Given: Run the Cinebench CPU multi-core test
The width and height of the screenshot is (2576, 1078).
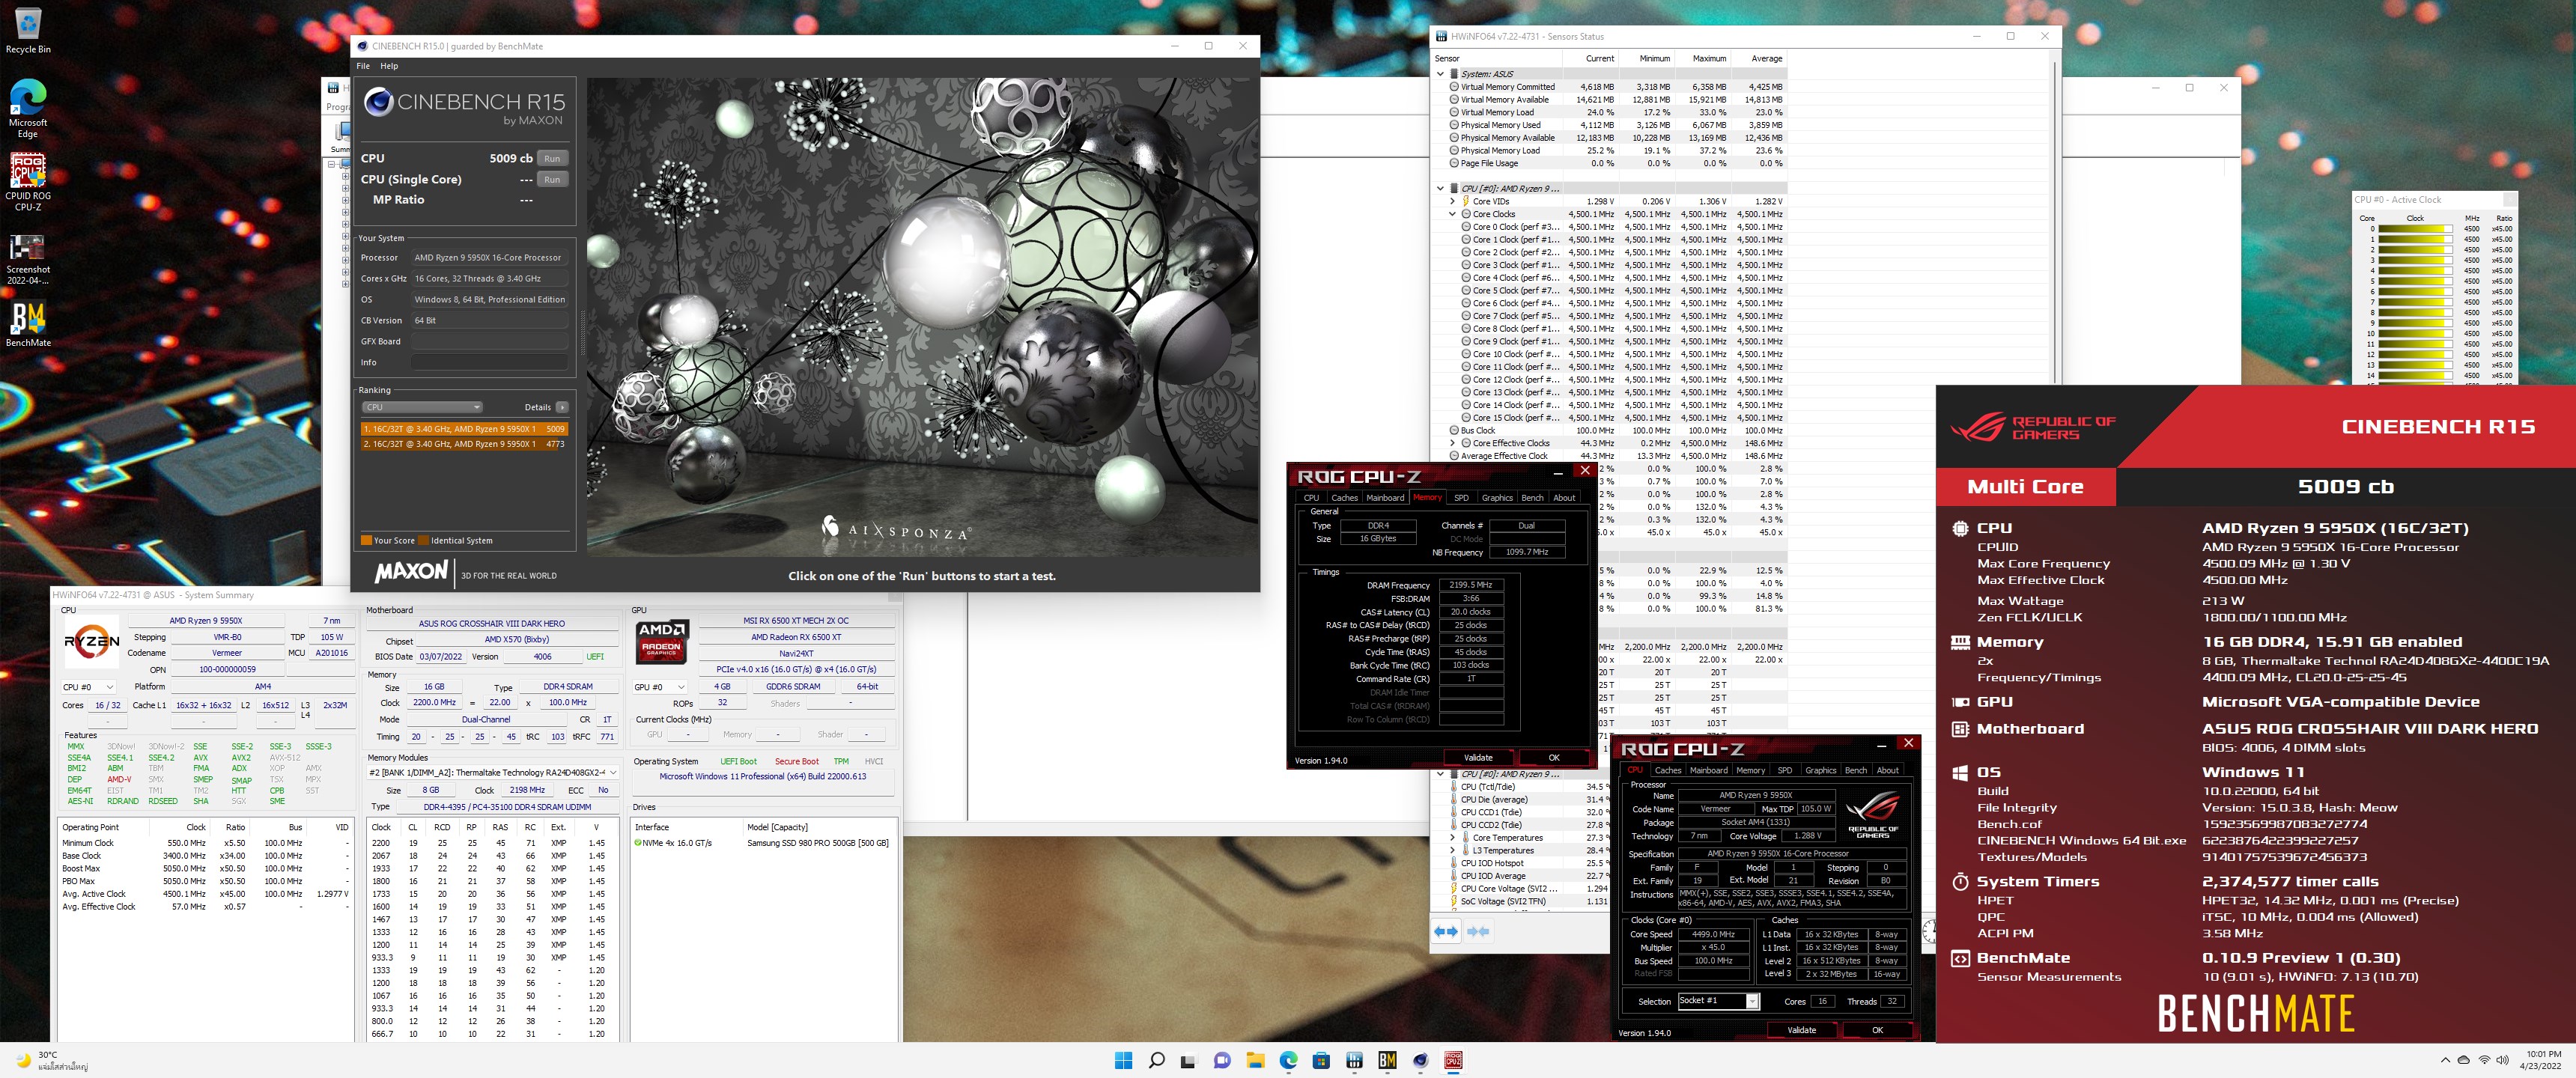Looking at the screenshot, I should 552,158.
